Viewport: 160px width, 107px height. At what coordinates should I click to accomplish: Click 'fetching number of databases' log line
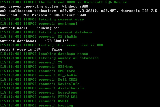[49, 58]
